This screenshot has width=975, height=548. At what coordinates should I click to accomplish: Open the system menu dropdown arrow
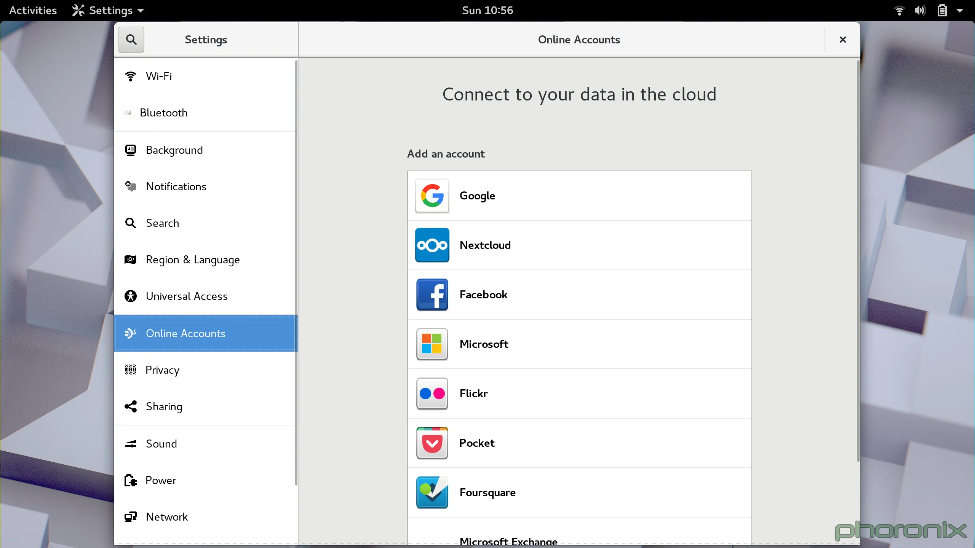coord(960,11)
